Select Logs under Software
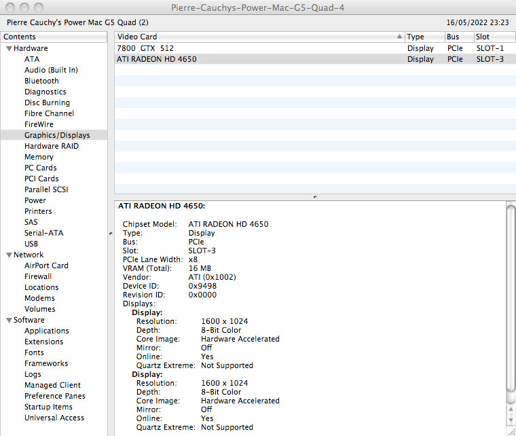Screen dimensions: 516x436 (x=33, y=374)
